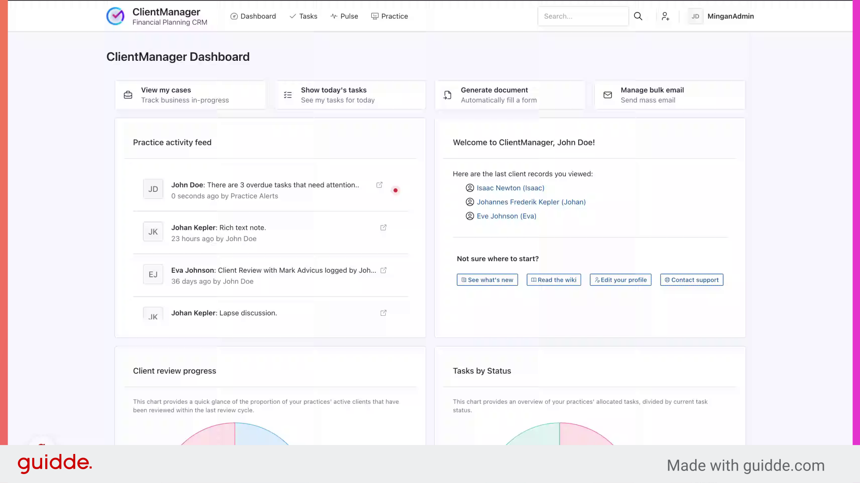Open Isaac Newton client record link
Viewport: 860px width, 483px height.
(510, 188)
